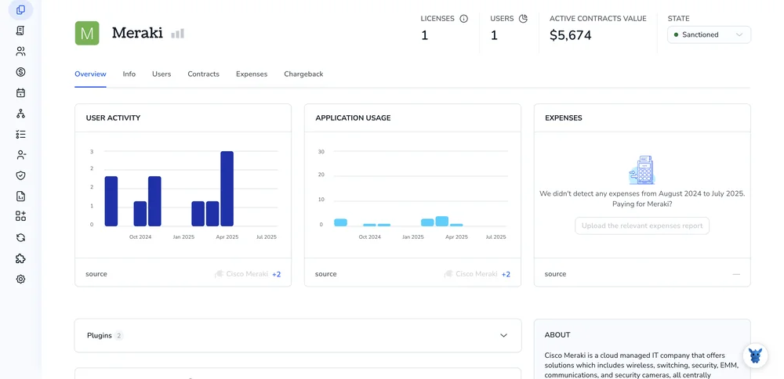Open the user offboarding icon in sidebar

coord(20,155)
